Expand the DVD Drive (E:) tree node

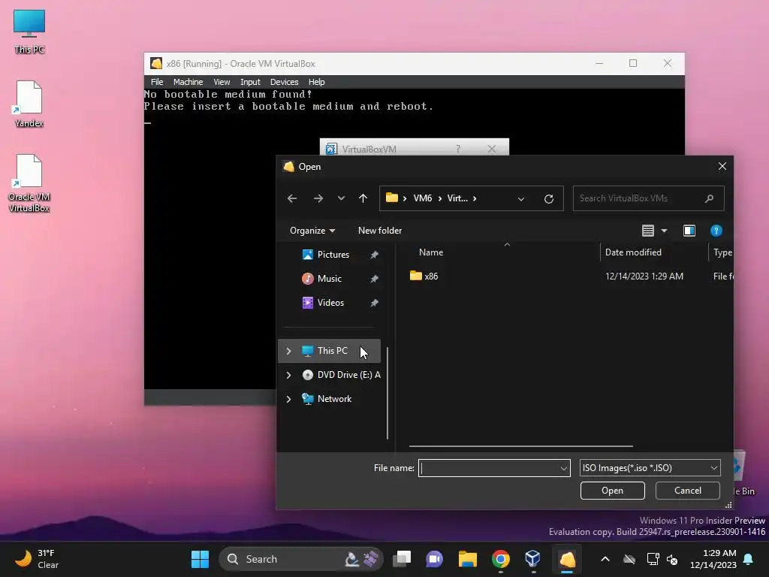tap(288, 375)
